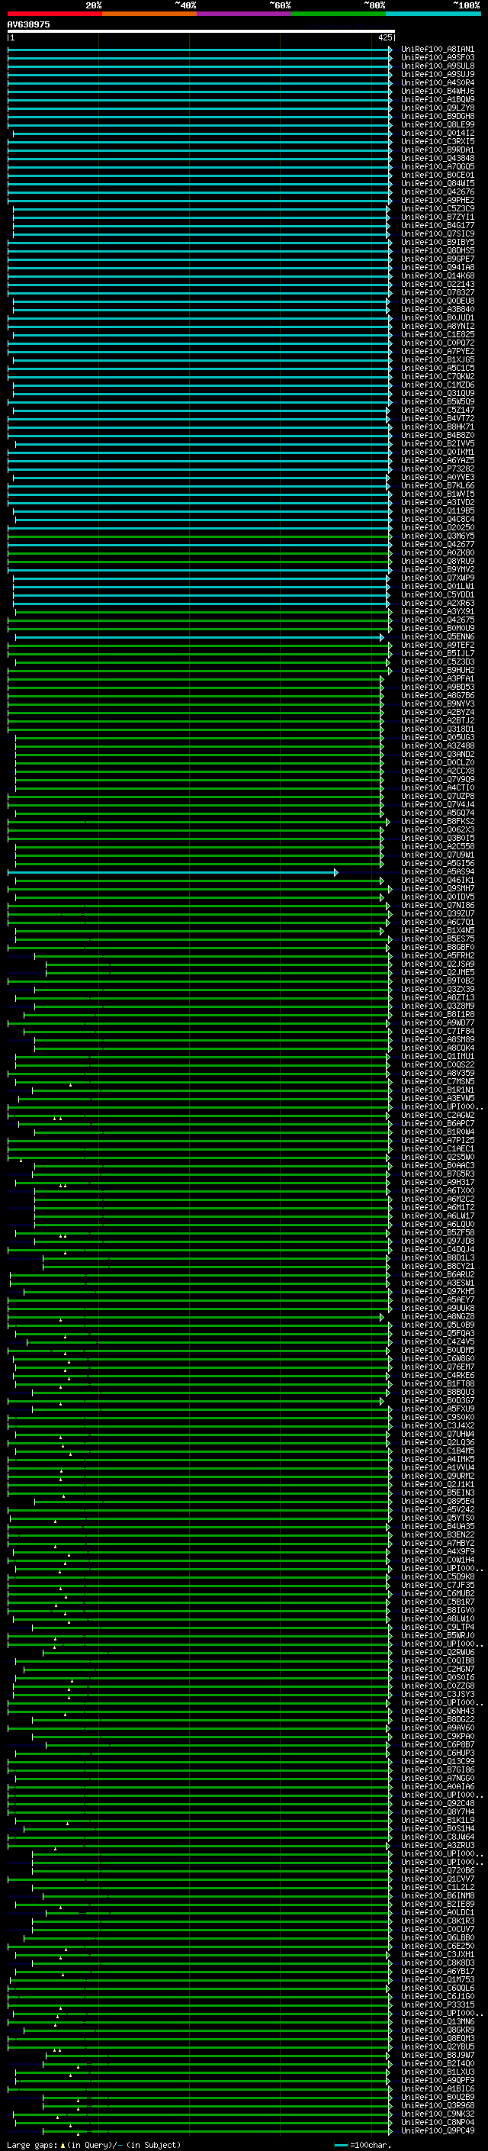This screenshot has height=2151, width=488.
Task: Select hit label UniRef100_B6APC7
Action: click(437, 1124)
